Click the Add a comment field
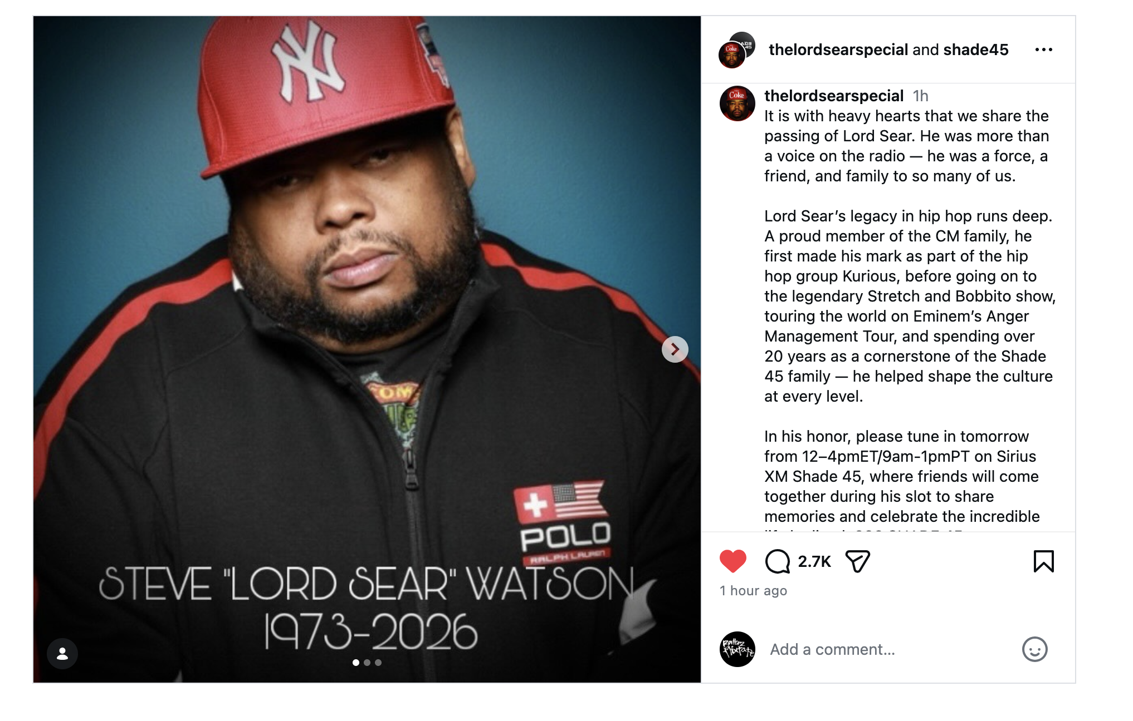 (891, 649)
